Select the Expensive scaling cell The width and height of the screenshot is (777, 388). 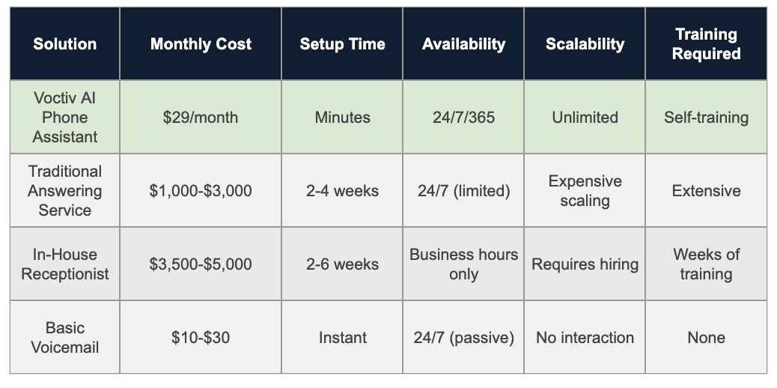(585, 191)
